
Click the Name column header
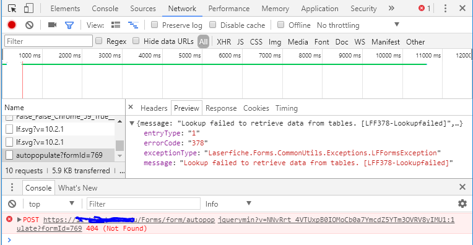(x=64, y=108)
